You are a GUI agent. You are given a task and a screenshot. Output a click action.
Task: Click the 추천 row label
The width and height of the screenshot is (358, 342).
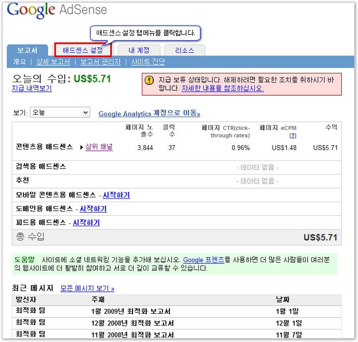(22, 180)
